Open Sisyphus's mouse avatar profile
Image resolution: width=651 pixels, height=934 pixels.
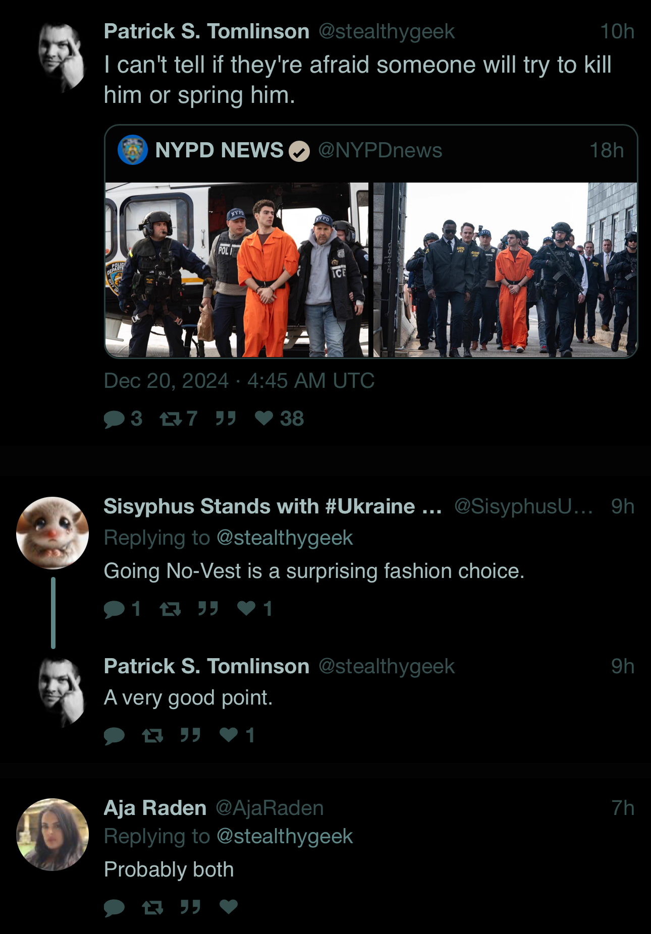click(x=52, y=533)
